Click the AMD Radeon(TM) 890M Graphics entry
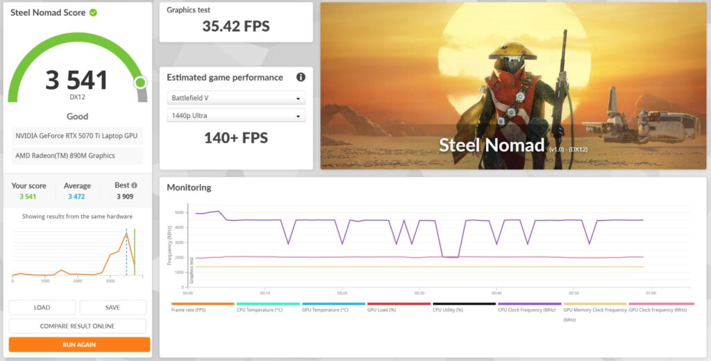The image size is (711, 361). [78, 156]
